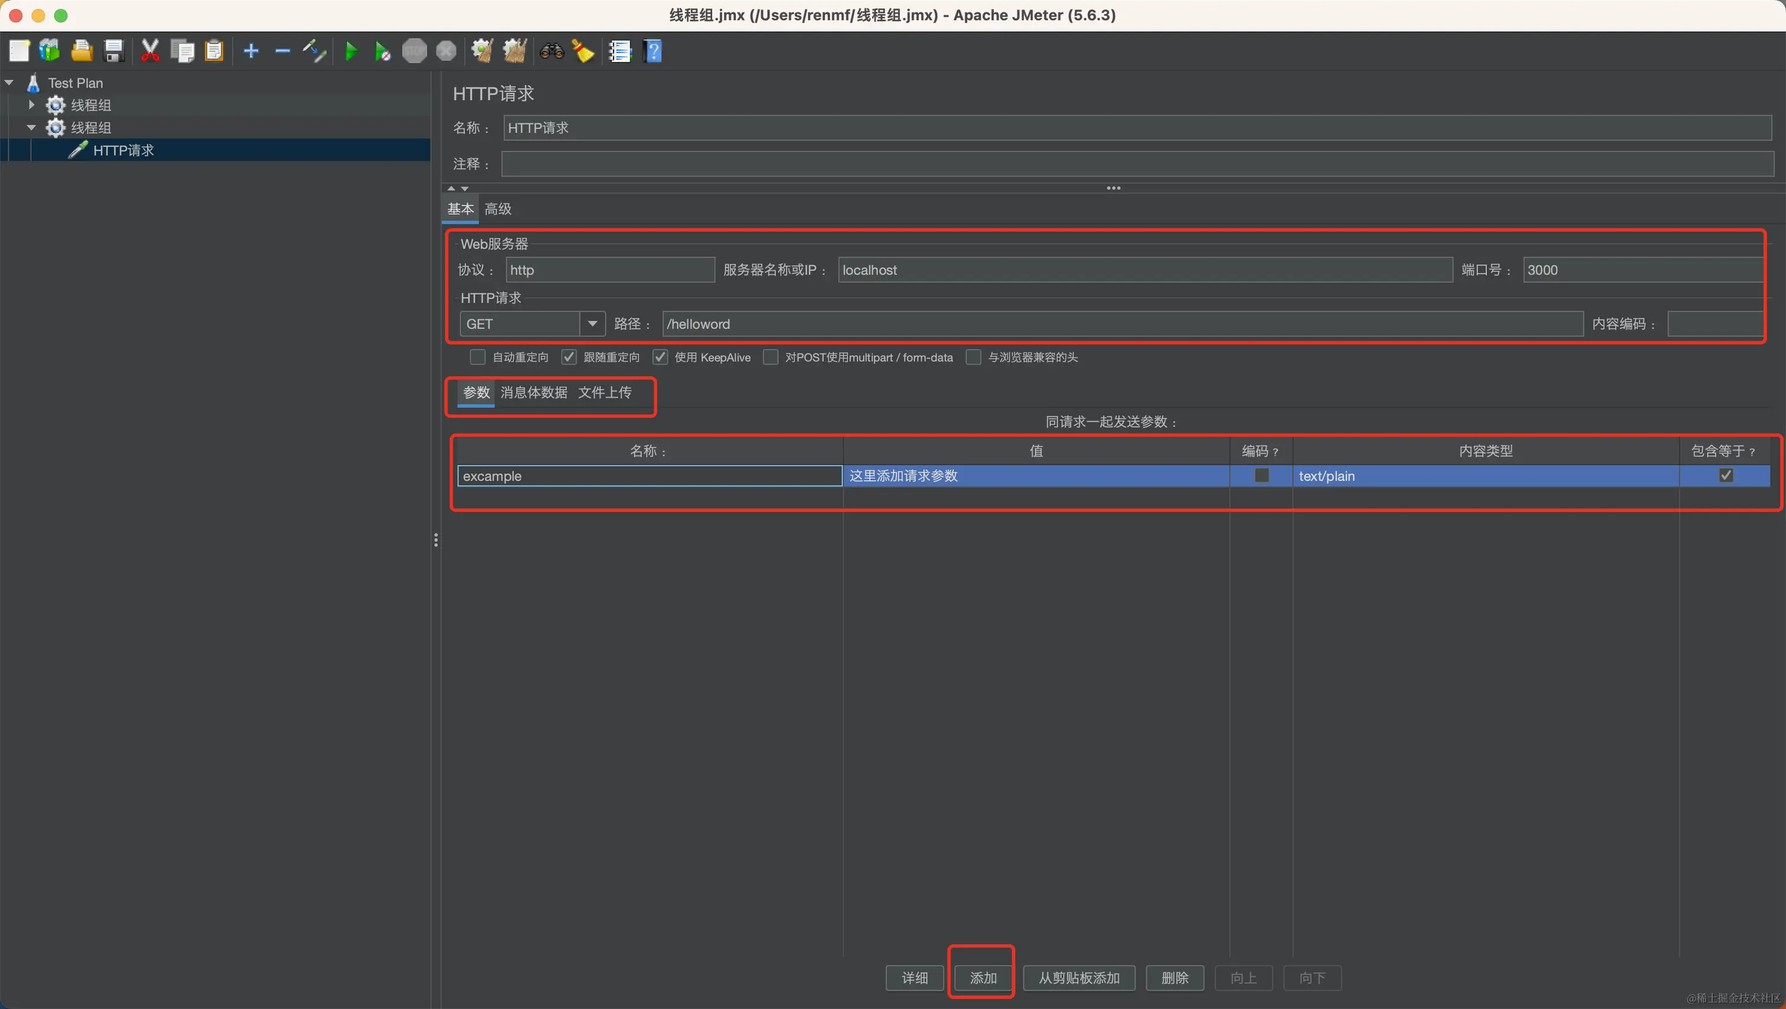Click the Paste clipboard icon

point(214,51)
